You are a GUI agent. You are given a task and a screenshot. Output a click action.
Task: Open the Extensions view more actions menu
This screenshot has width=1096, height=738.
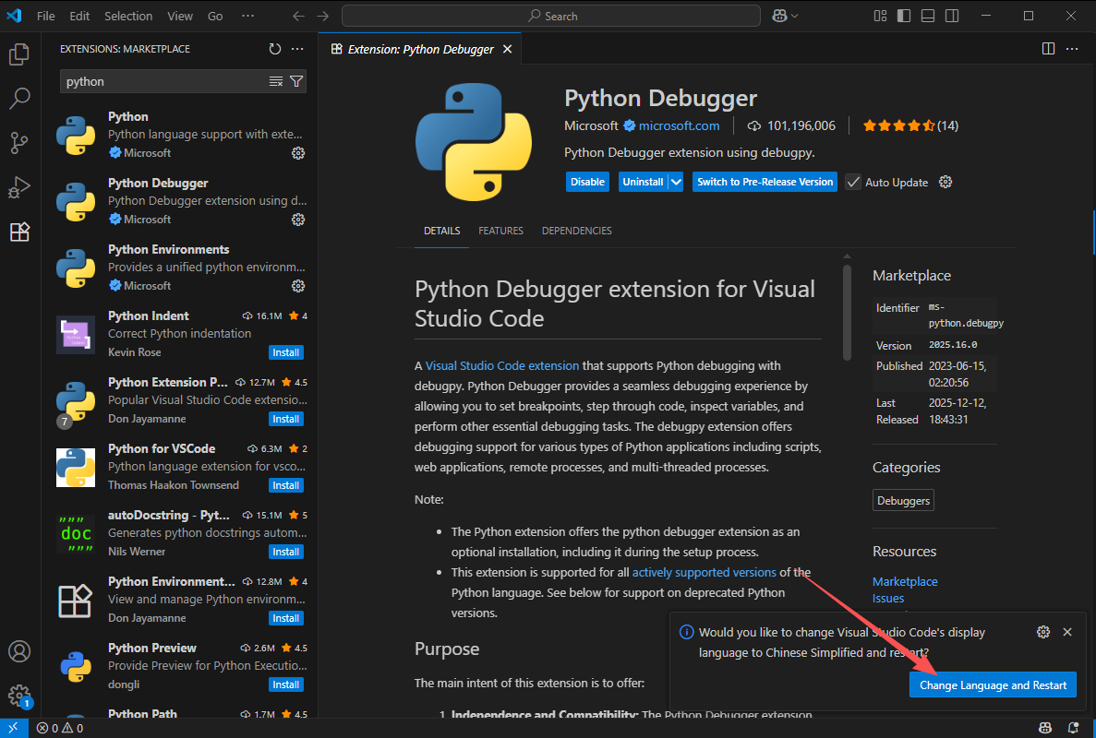(x=297, y=49)
